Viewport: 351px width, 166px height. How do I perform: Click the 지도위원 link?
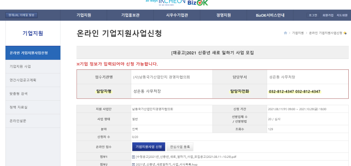pos(342,15)
